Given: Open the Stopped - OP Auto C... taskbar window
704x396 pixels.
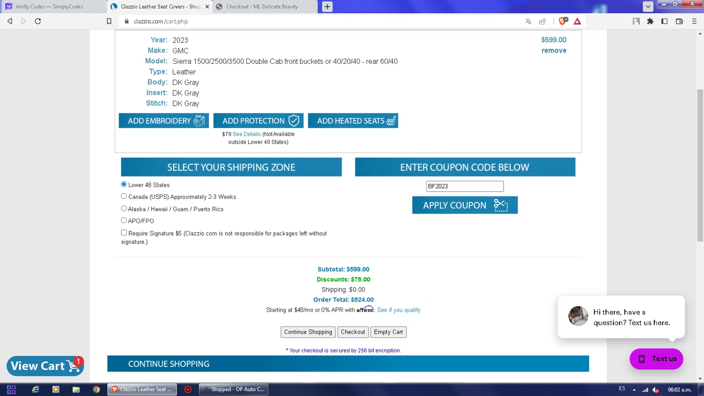Looking at the screenshot, I should point(234,389).
